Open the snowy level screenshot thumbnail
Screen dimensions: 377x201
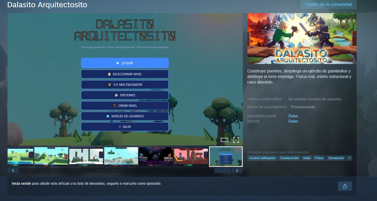point(86,157)
